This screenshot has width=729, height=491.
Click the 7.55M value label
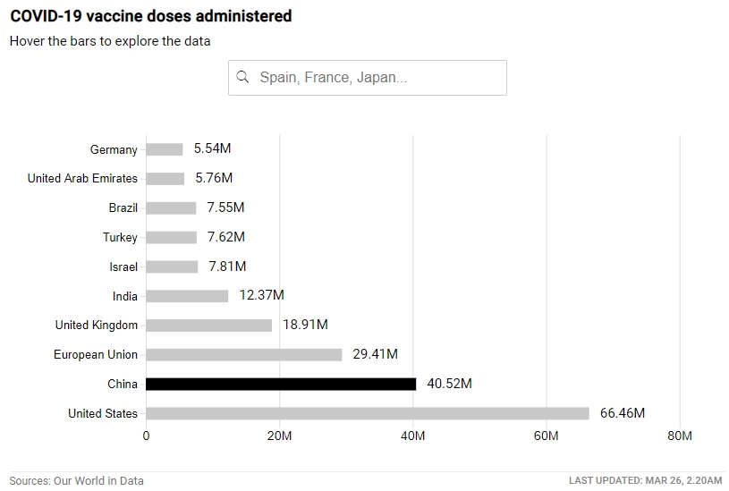pos(225,207)
